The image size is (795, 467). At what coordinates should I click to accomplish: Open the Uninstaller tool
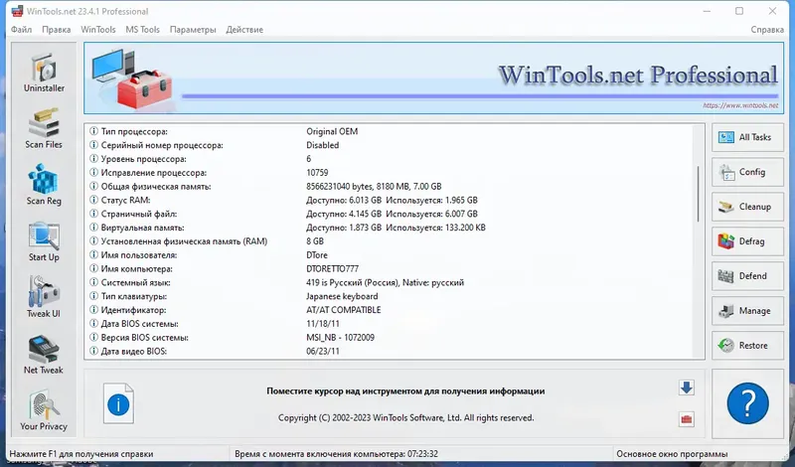[44, 73]
